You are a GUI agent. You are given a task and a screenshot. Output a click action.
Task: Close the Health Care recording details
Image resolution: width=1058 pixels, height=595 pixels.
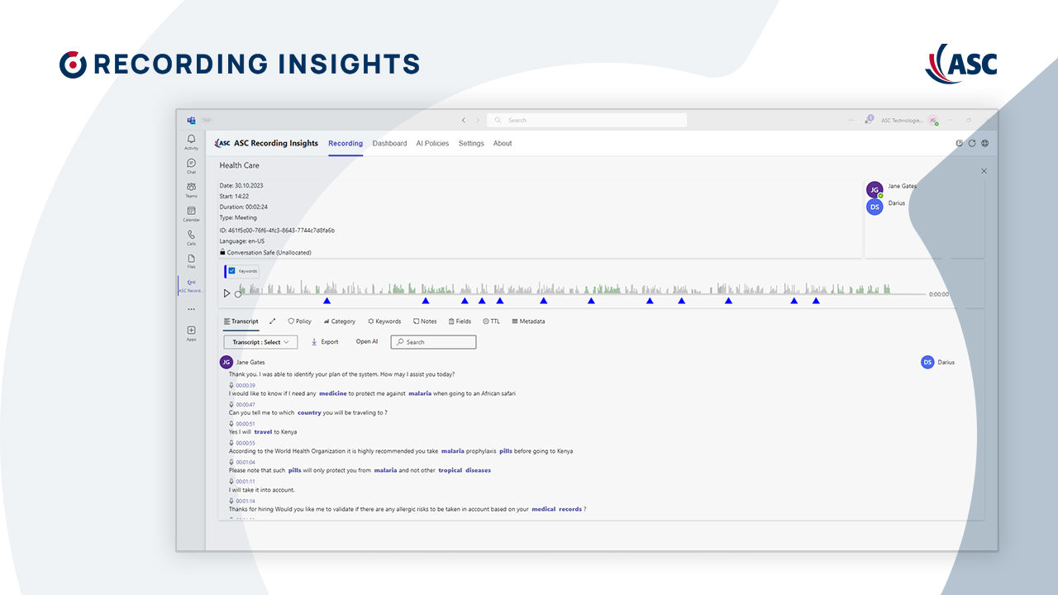(984, 171)
